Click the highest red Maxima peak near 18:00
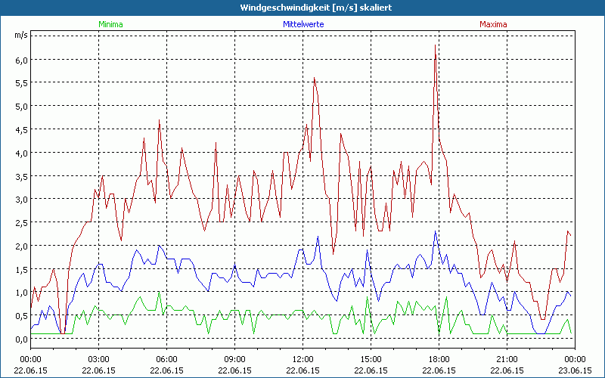This screenshot has height=378, width=605. point(435,46)
